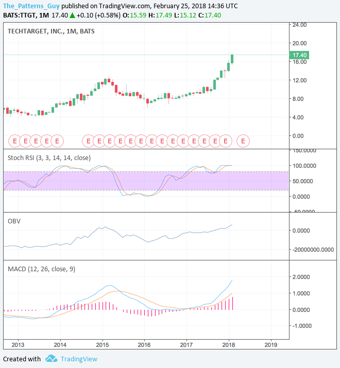Click the TradingView cloud logo icon
The width and height of the screenshot is (340, 368).
51,358
